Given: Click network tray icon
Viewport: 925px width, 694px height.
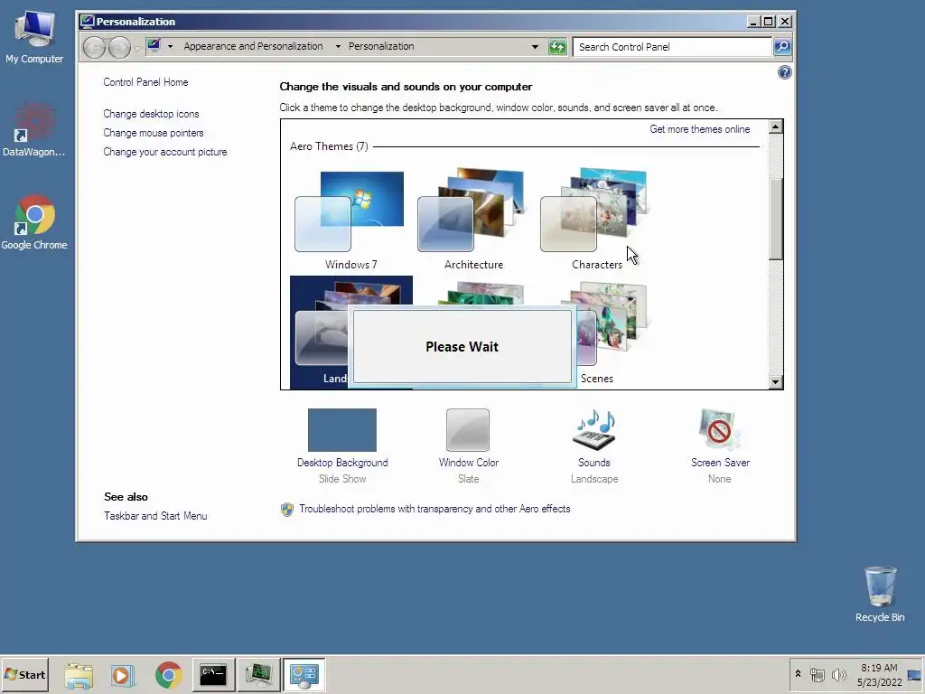Looking at the screenshot, I should [x=817, y=674].
